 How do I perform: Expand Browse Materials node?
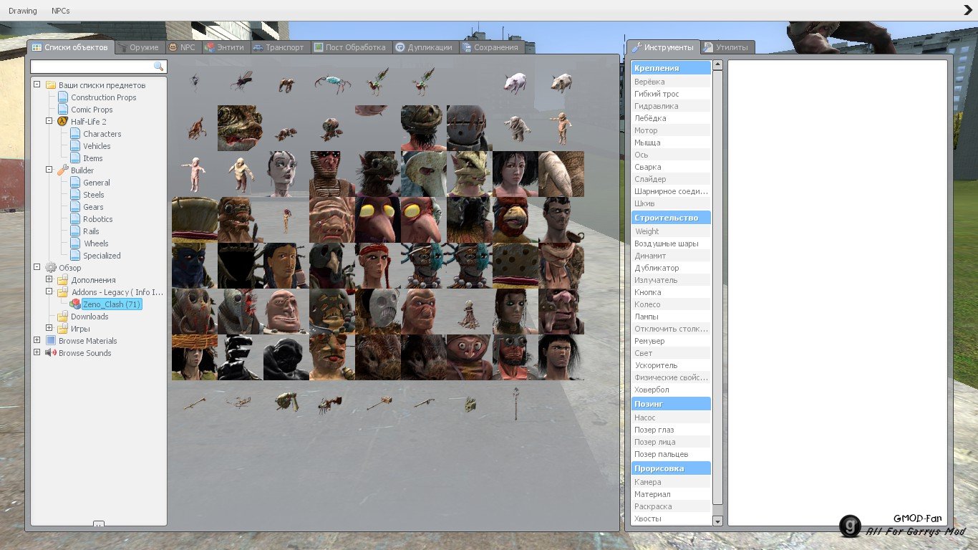click(x=37, y=341)
